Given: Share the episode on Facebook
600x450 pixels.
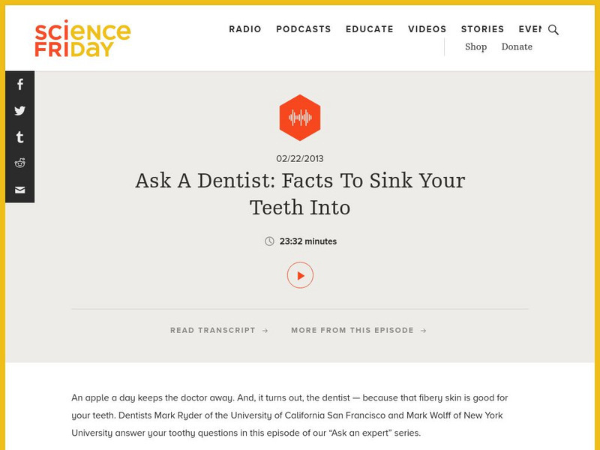Looking at the screenshot, I should tap(19, 85).
